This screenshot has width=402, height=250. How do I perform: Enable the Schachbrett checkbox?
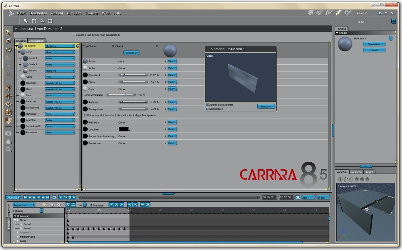[207, 109]
